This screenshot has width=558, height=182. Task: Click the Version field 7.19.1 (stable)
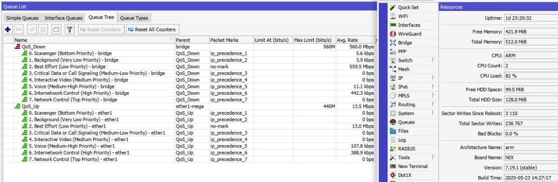coord(530,168)
